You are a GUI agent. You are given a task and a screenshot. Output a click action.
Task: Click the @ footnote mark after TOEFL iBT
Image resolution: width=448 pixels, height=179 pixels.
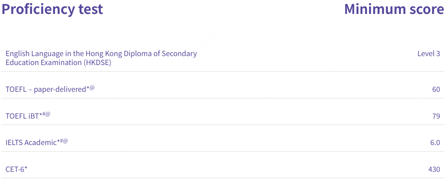click(48, 115)
